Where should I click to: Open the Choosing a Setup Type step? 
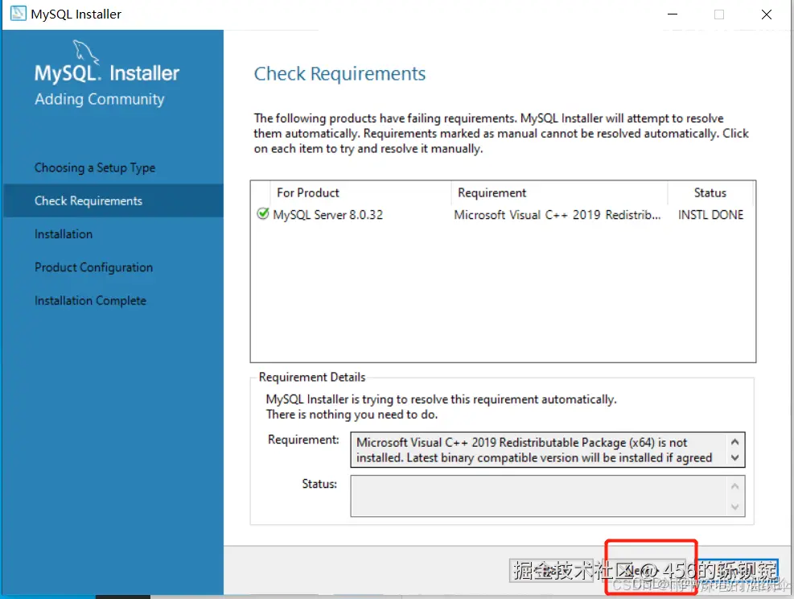(95, 167)
